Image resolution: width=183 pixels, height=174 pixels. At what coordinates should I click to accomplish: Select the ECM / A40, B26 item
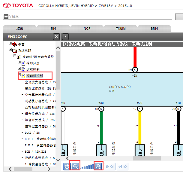(x=35, y=152)
